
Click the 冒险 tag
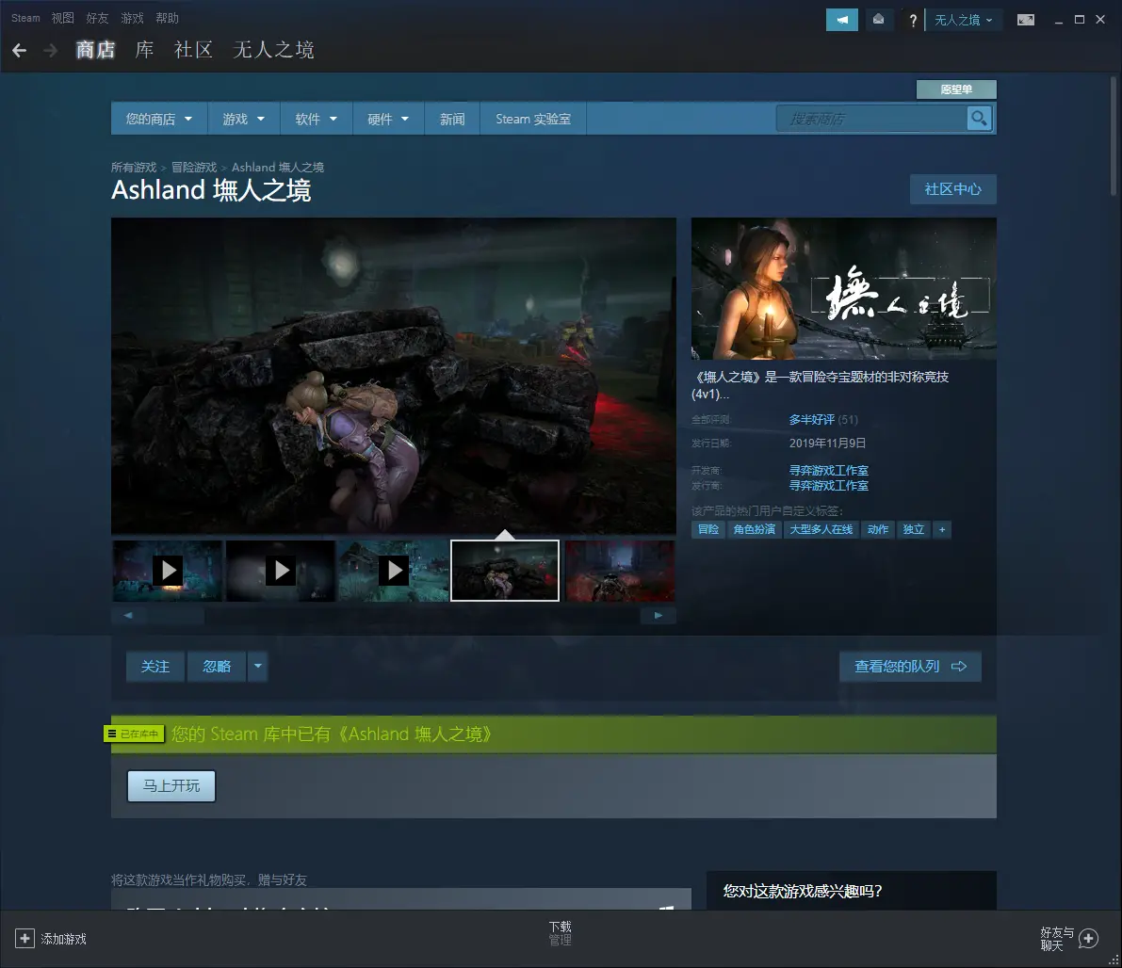point(708,529)
